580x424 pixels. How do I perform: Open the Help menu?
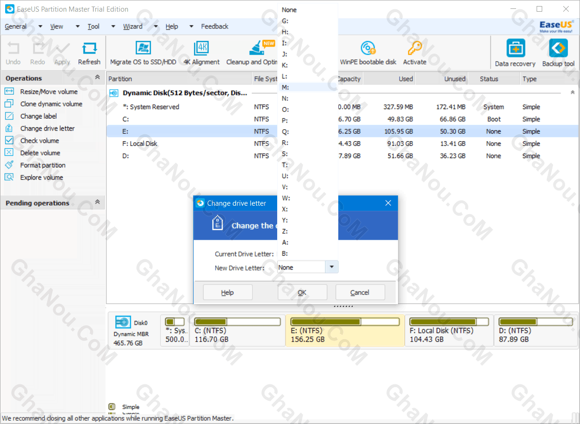click(172, 27)
